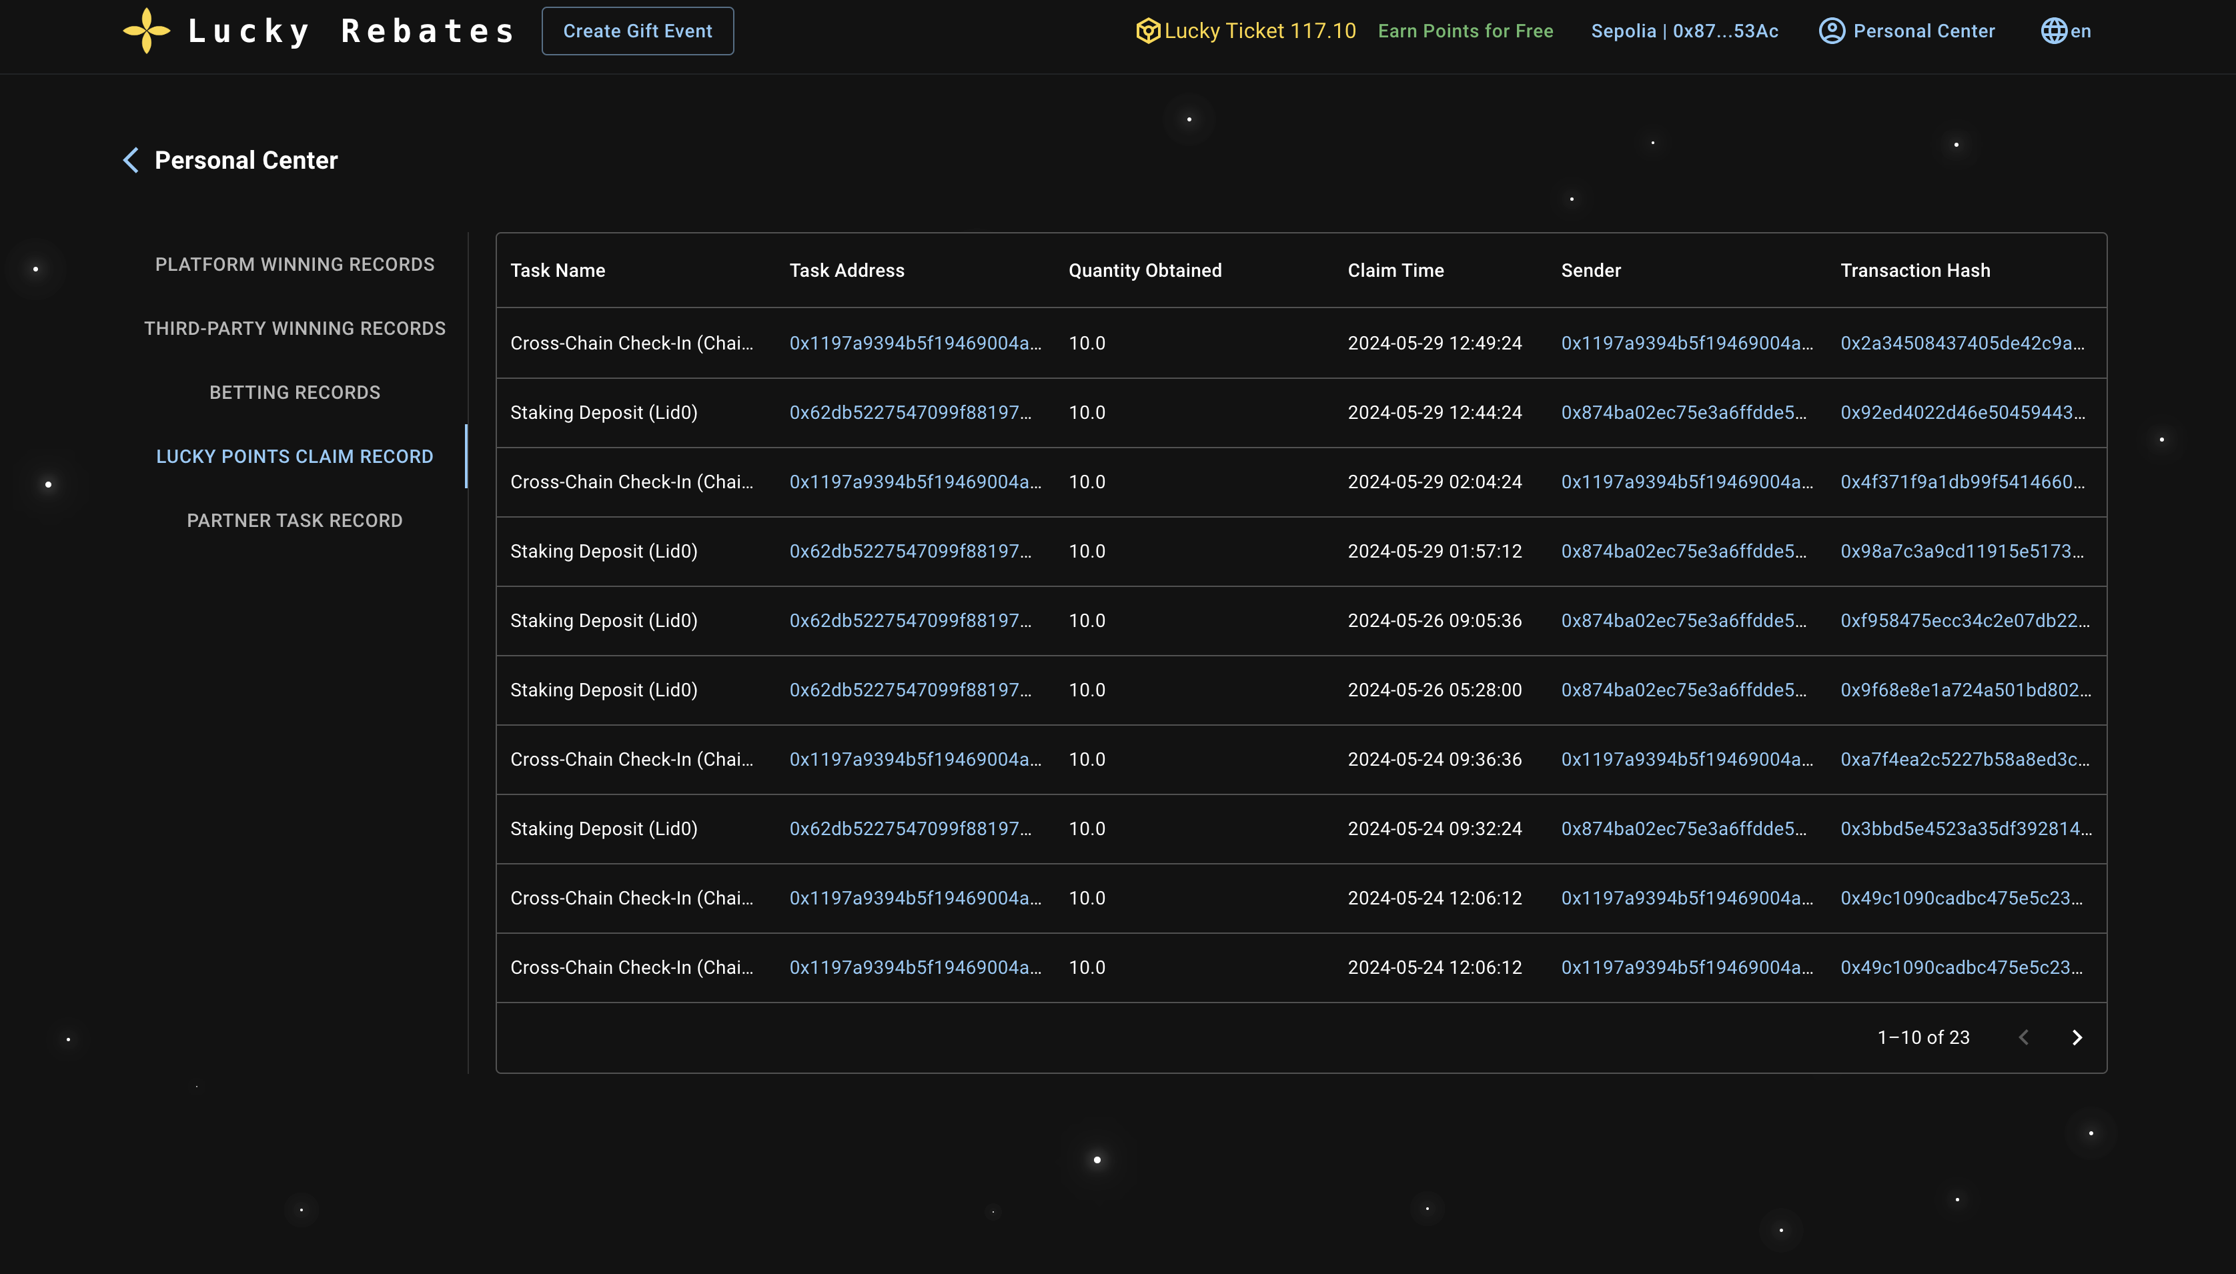Open the Create Gift Event button
Image resolution: width=2236 pixels, height=1274 pixels.
[637, 31]
